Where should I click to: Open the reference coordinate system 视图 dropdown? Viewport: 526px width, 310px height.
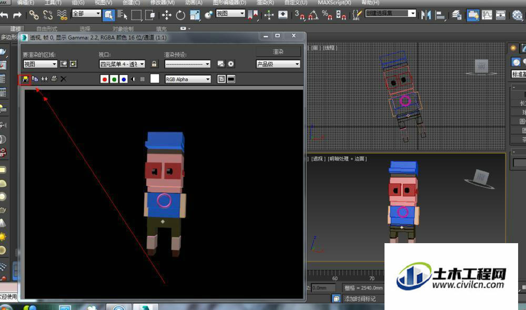230,13
